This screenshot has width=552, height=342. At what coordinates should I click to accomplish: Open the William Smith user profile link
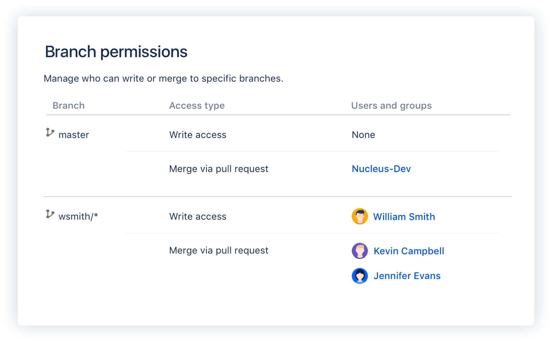(x=404, y=217)
